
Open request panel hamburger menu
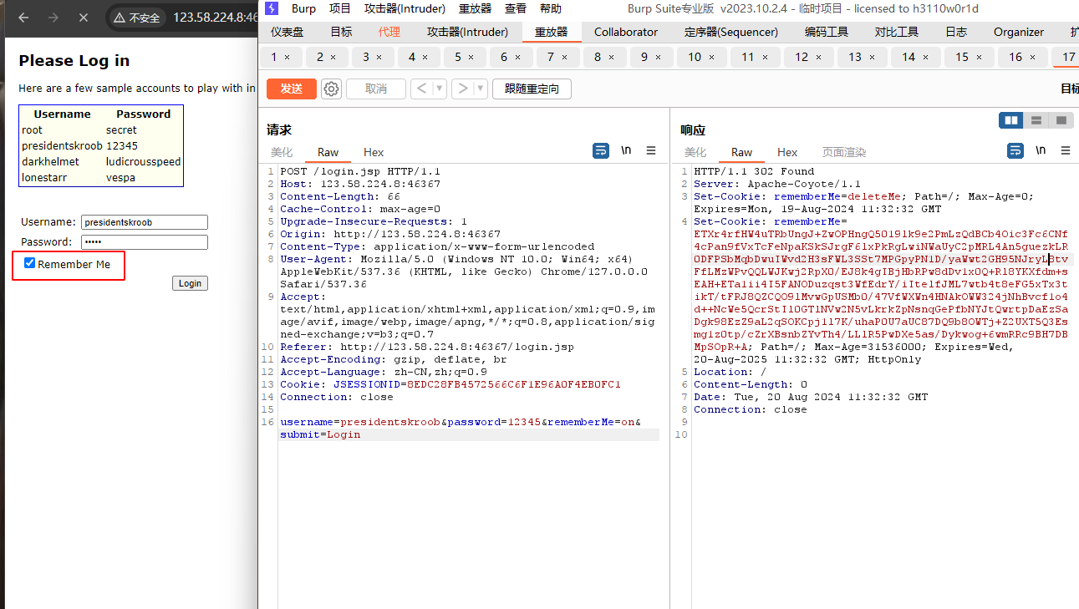(x=651, y=151)
